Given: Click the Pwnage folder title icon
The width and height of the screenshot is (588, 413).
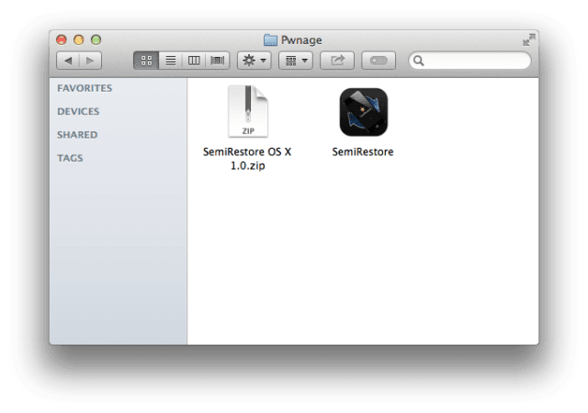Looking at the screenshot, I should (x=270, y=39).
